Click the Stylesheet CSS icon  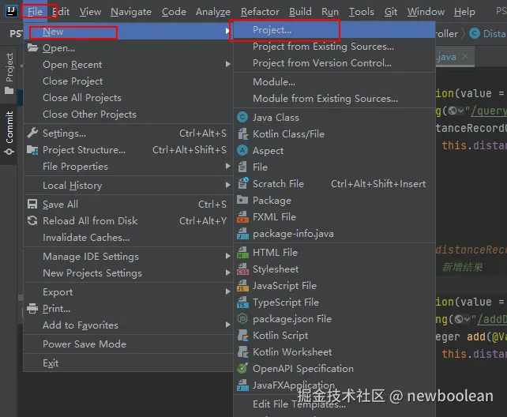(242, 269)
